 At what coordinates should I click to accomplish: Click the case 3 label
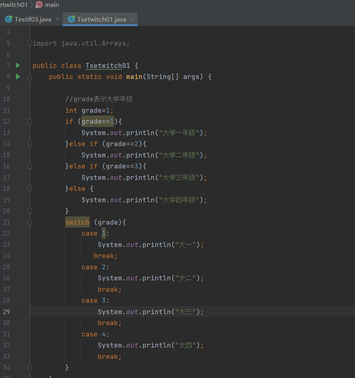(x=95, y=301)
